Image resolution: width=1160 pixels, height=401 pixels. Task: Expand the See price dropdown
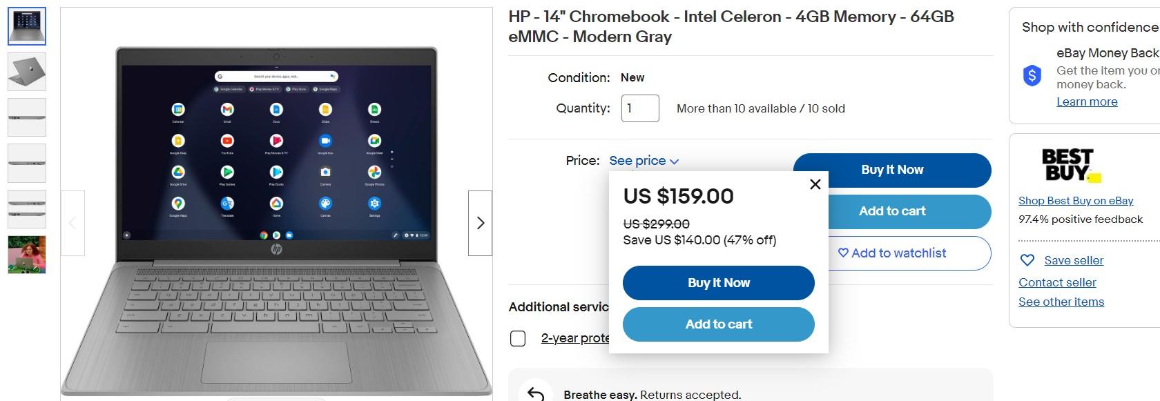(644, 161)
